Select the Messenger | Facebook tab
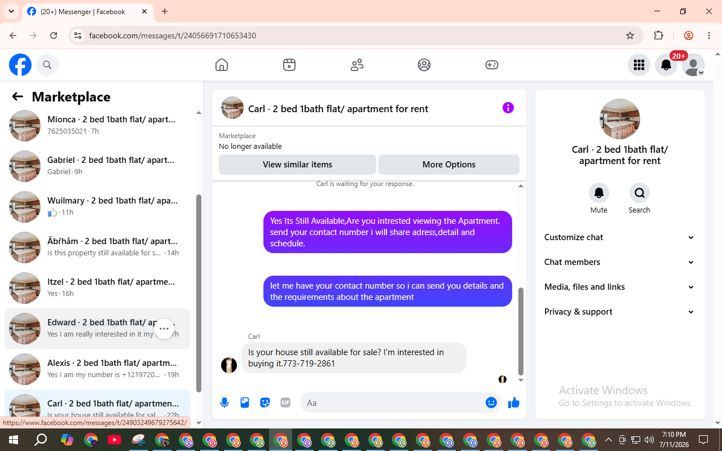This screenshot has width=722, height=451. (87, 11)
